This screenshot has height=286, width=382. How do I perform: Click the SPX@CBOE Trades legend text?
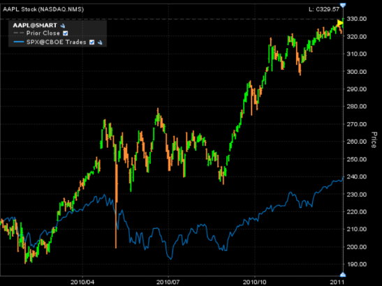tap(57, 42)
